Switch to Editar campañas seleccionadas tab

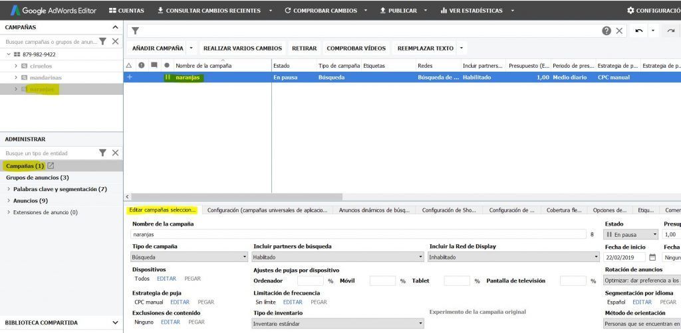[163, 210]
